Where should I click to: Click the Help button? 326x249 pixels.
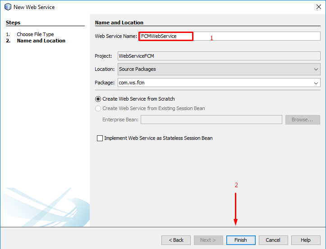coord(306,240)
